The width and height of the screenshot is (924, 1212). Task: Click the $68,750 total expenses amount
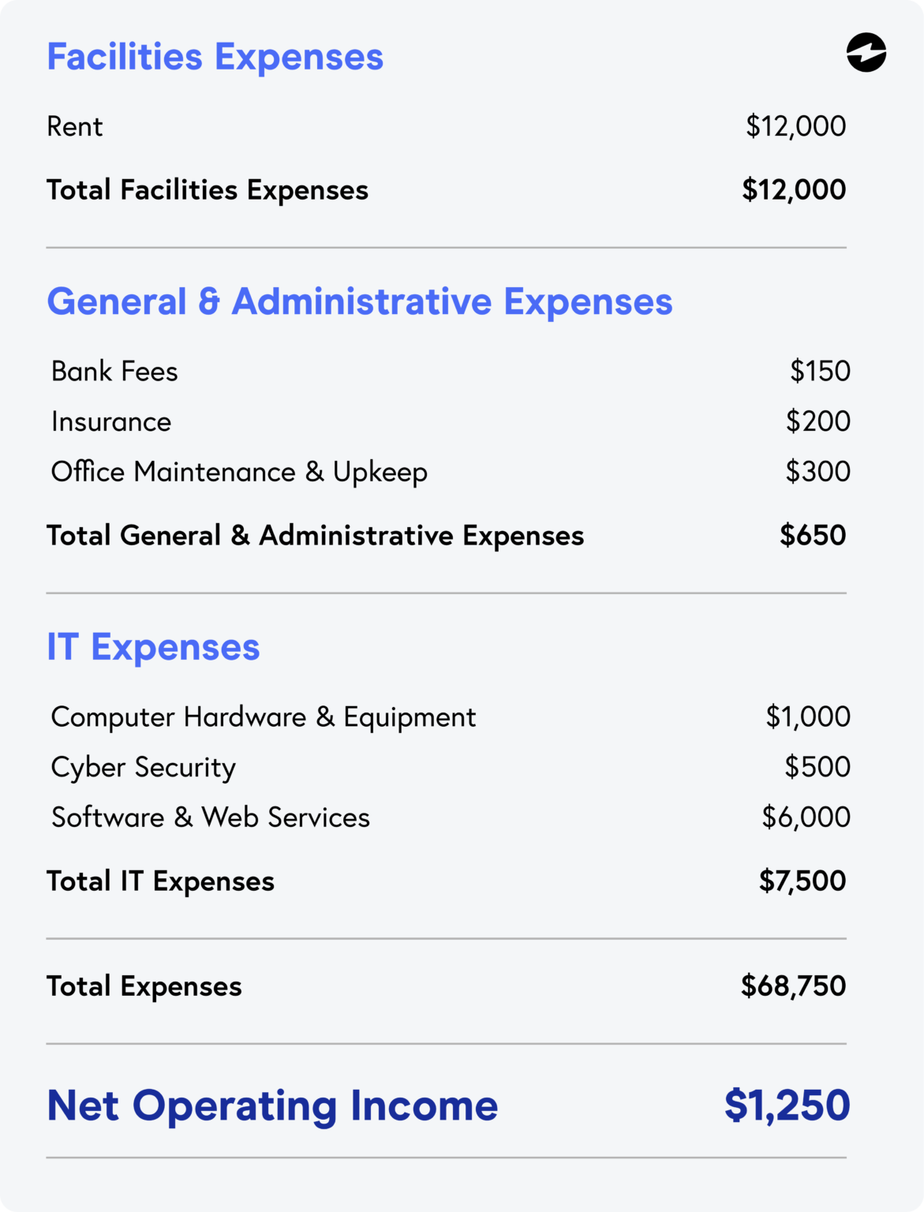793,986
